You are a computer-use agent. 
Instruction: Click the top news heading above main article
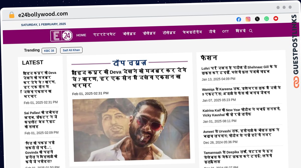tap(129, 62)
